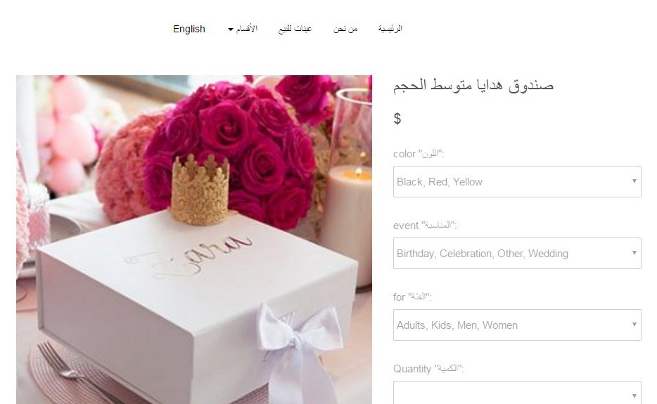Click the white gift box product photo
Viewport: 657px width, 404px height.
(x=194, y=240)
